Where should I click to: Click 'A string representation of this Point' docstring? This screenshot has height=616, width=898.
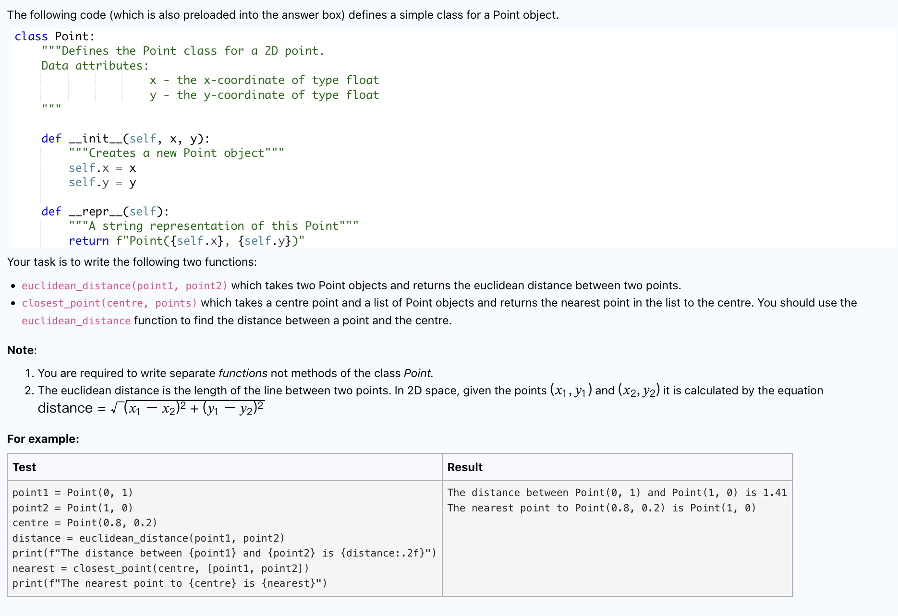[214, 226]
